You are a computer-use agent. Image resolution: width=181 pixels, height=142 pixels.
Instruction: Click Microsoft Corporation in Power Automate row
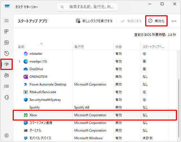pos(90,84)
